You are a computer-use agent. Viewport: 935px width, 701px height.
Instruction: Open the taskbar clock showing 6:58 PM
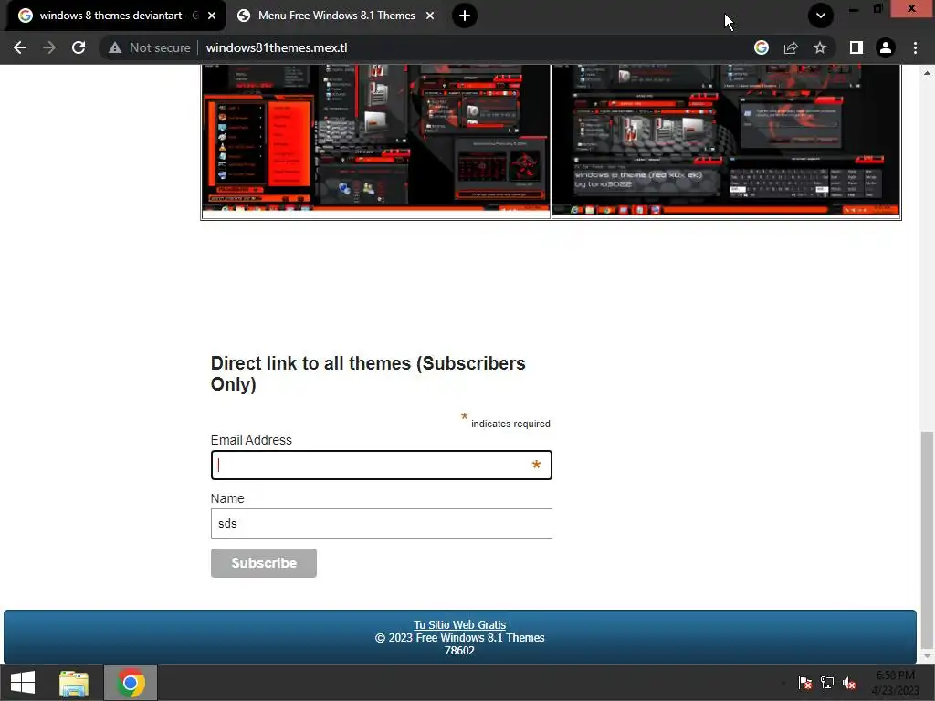coord(895,683)
